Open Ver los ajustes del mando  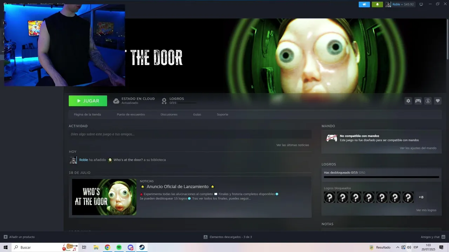(x=418, y=148)
